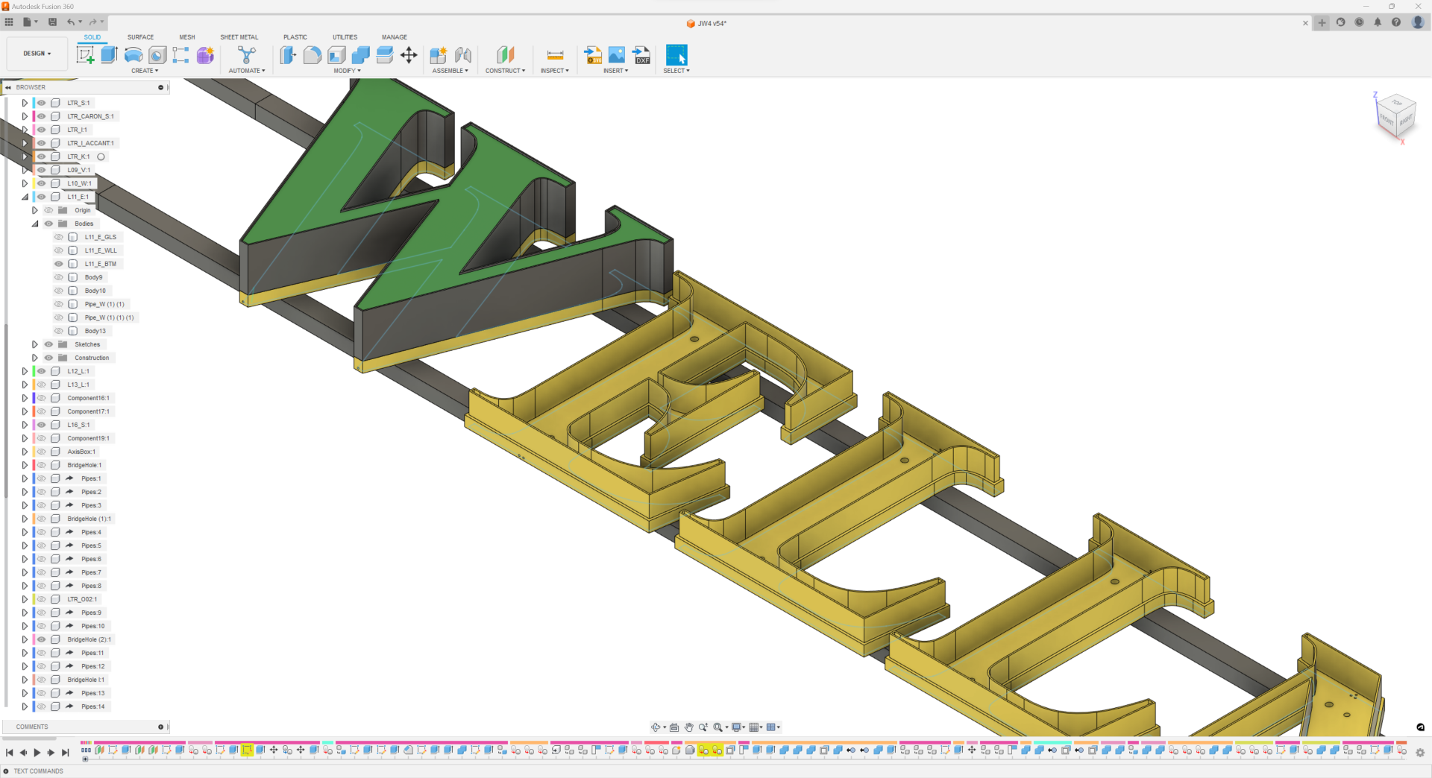Collapse the L11_E:1 component tree
The height and width of the screenshot is (778, 1432).
click(25, 197)
